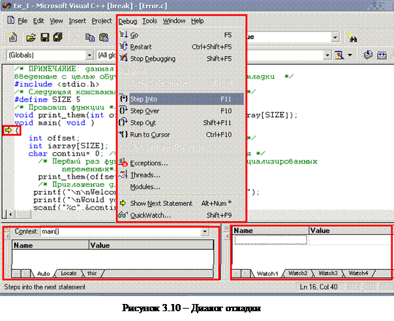Click the Copy toolbar icon
The height and width of the screenshot is (321, 394).
pos(90,38)
